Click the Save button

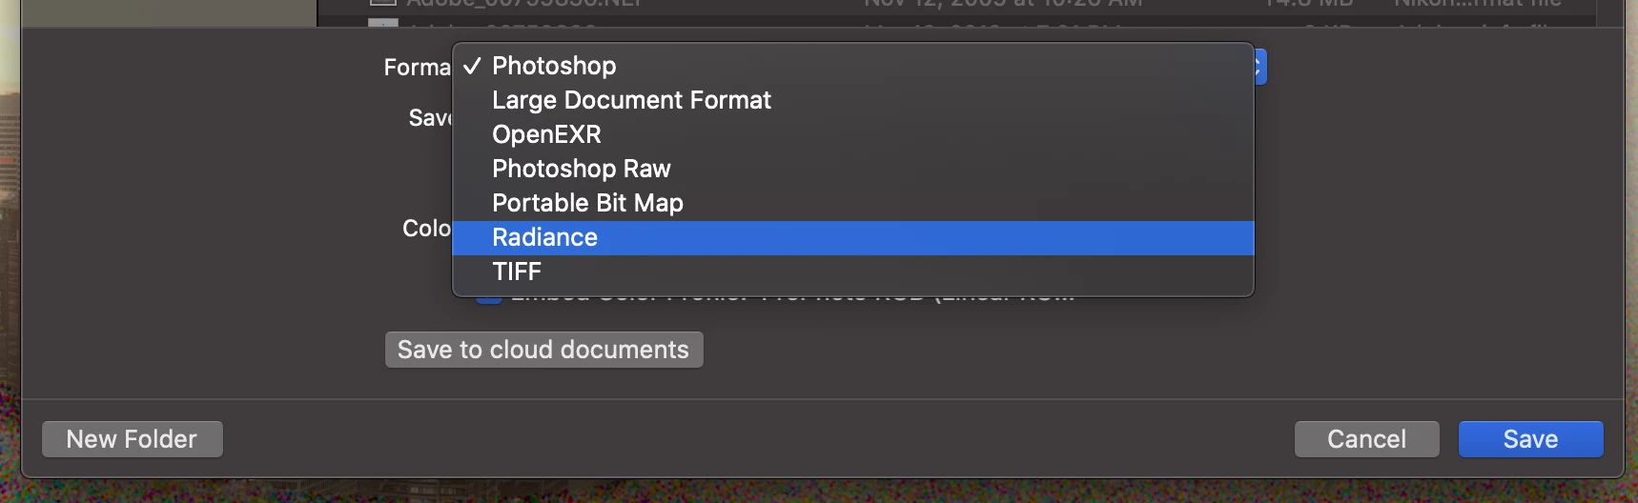pos(1530,439)
